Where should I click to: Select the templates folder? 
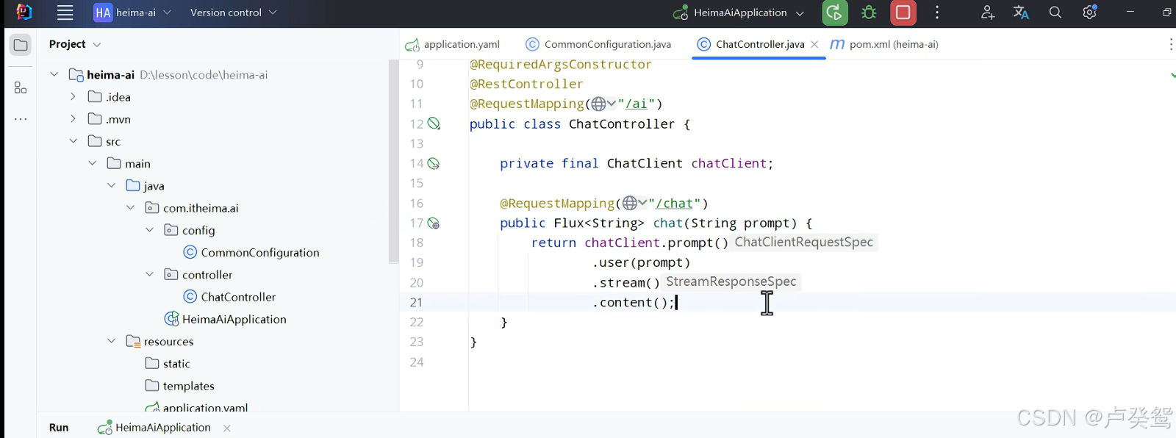[x=180, y=386]
